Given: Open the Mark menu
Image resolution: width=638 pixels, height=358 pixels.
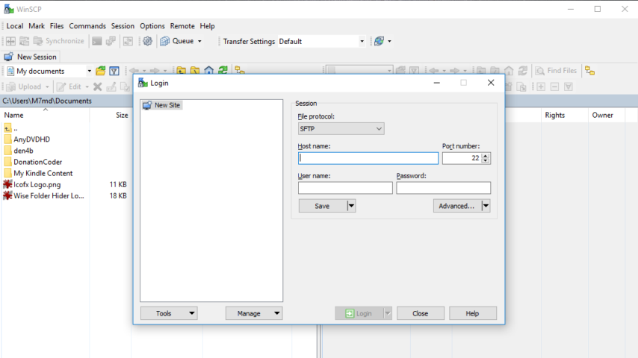Looking at the screenshot, I should click(x=37, y=26).
